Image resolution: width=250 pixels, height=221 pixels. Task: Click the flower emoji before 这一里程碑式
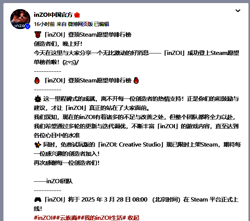pos(38,99)
